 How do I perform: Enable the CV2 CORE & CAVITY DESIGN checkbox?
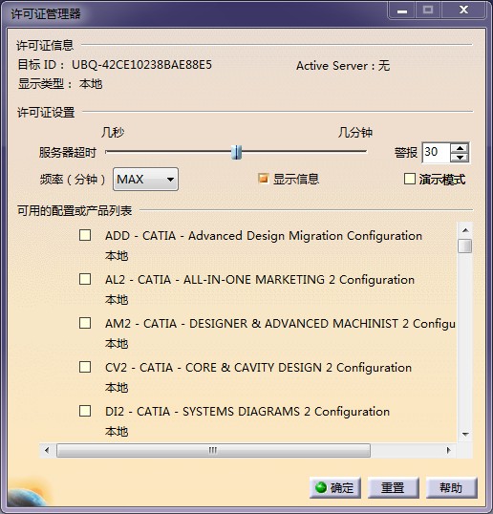click(85, 367)
